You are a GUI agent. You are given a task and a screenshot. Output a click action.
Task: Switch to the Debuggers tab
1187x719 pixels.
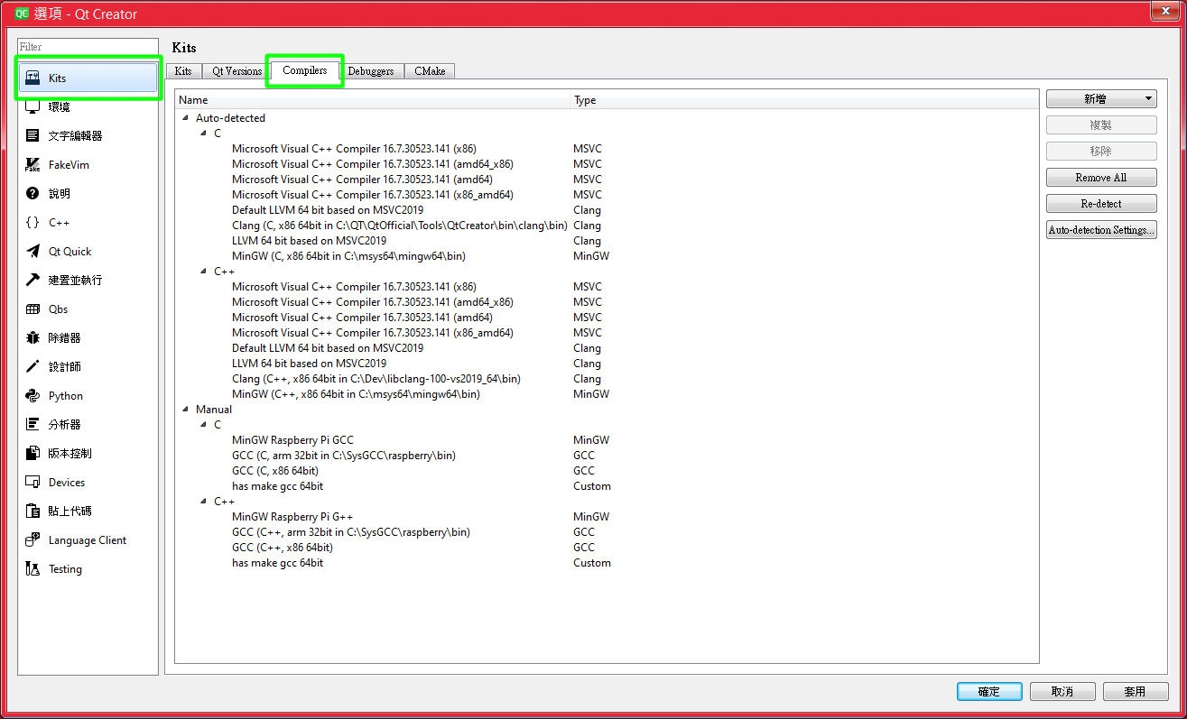[371, 71]
